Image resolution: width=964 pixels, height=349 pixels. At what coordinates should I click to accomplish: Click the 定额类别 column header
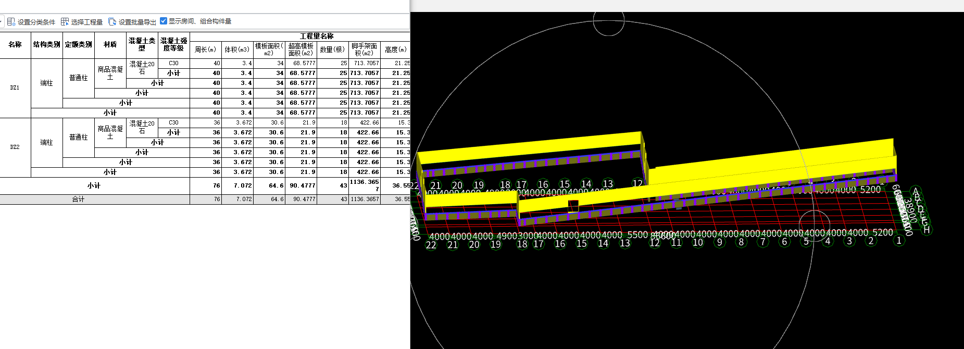coord(79,45)
